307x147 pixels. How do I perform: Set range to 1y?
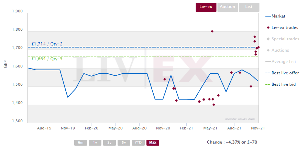pyautogui.click(x=95, y=143)
